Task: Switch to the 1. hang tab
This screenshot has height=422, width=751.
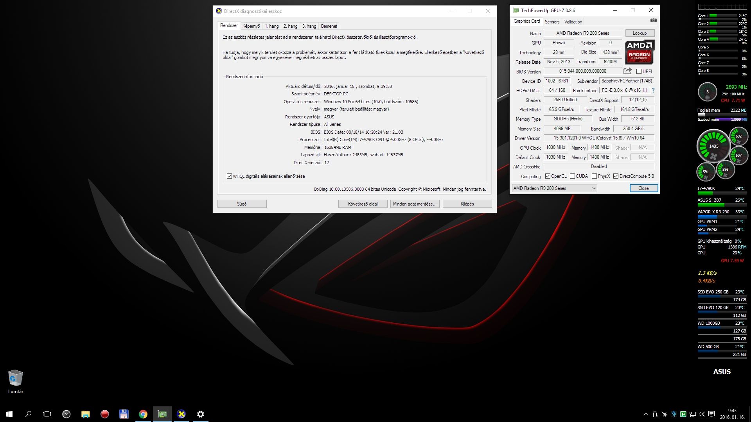Action: pos(271,26)
